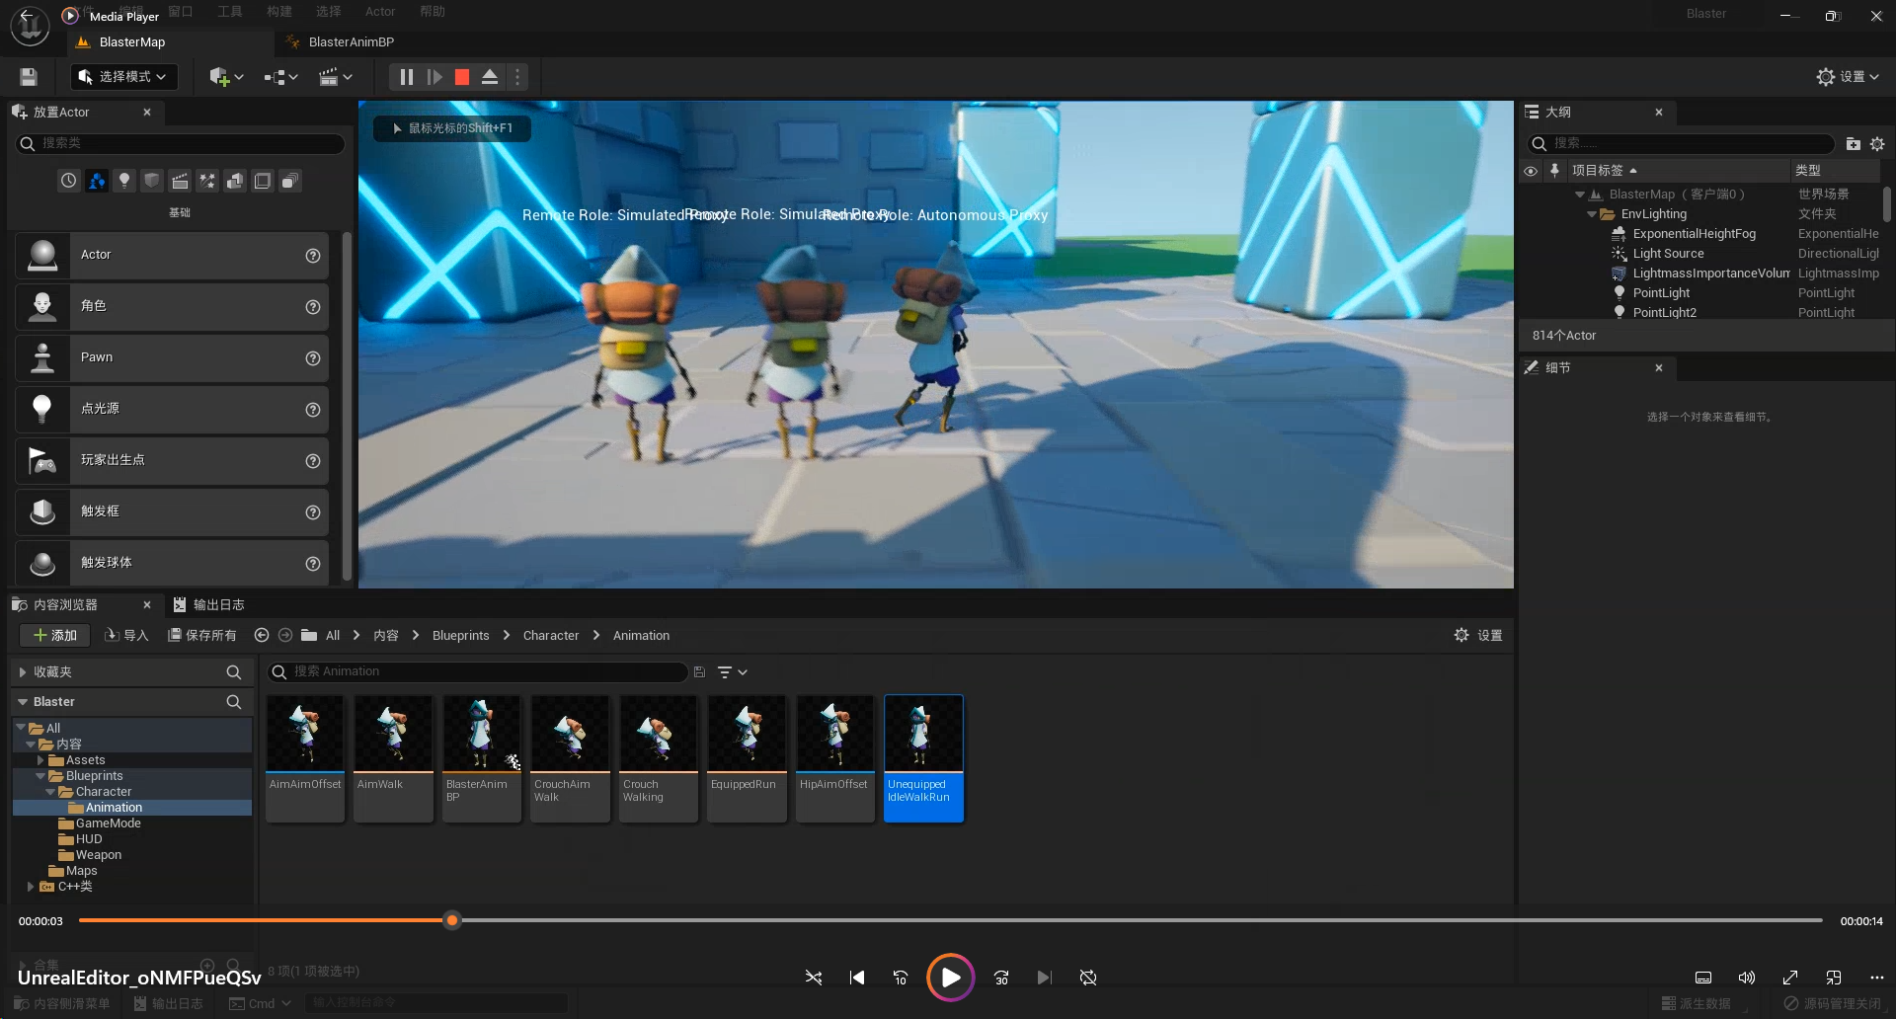Viewport: 1896px width, 1019px height.
Task: Select the Basic actors category
Action: click(x=96, y=181)
